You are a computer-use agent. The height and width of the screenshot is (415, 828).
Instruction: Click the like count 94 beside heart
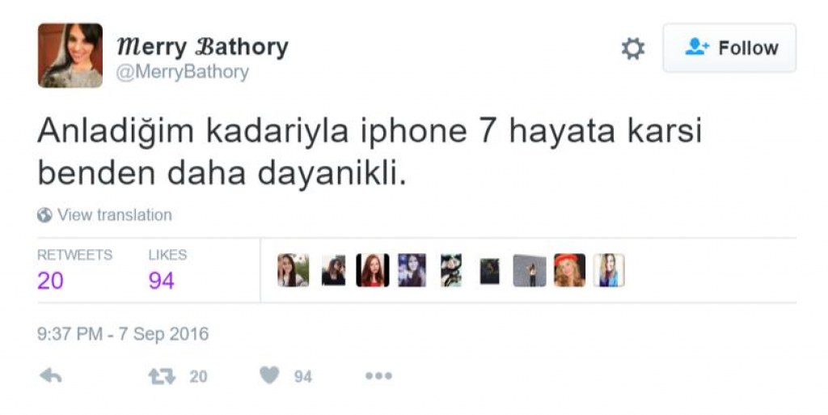pyautogui.click(x=303, y=377)
